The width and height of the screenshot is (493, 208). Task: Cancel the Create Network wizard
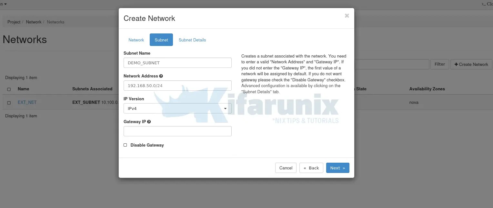point(286,167)
